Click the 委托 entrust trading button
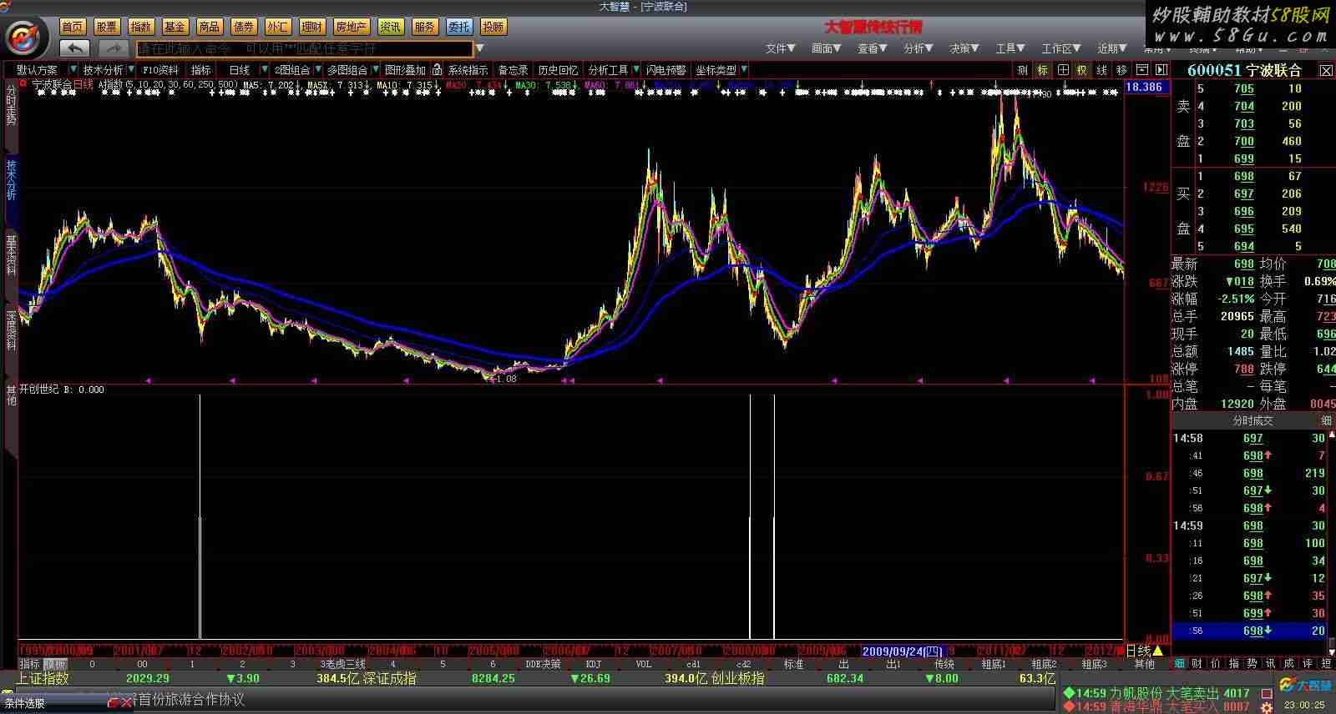This screenshot has width=1336, height=714. coord(458,27)
